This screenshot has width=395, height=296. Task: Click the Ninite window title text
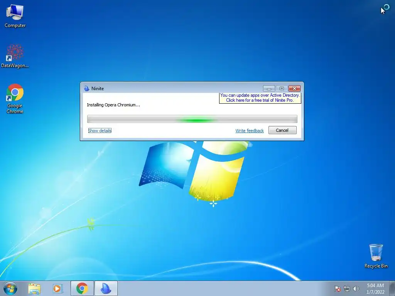(98, 89)
